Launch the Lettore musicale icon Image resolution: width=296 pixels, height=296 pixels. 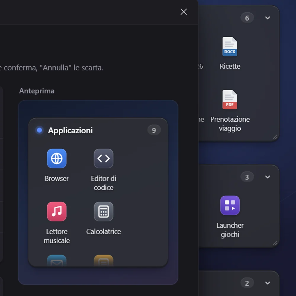pyautogui.click(x=57, y=211)
